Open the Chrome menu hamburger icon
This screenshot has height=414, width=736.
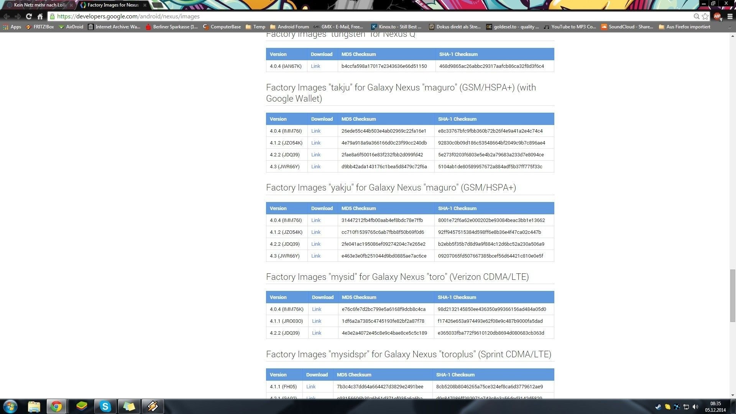(x=730, y=16)
